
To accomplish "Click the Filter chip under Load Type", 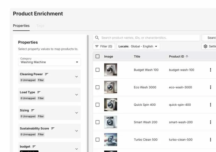I will coord(41,98).
